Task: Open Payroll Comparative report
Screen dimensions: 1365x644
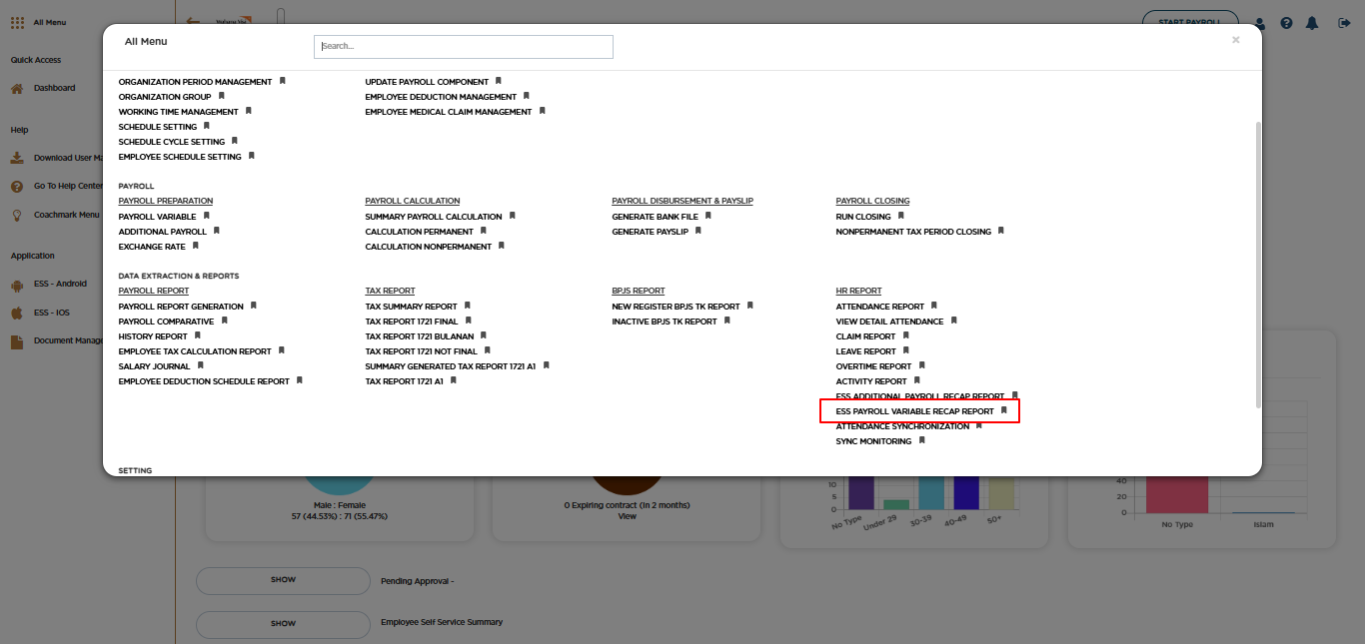Action: click(166, 322)
